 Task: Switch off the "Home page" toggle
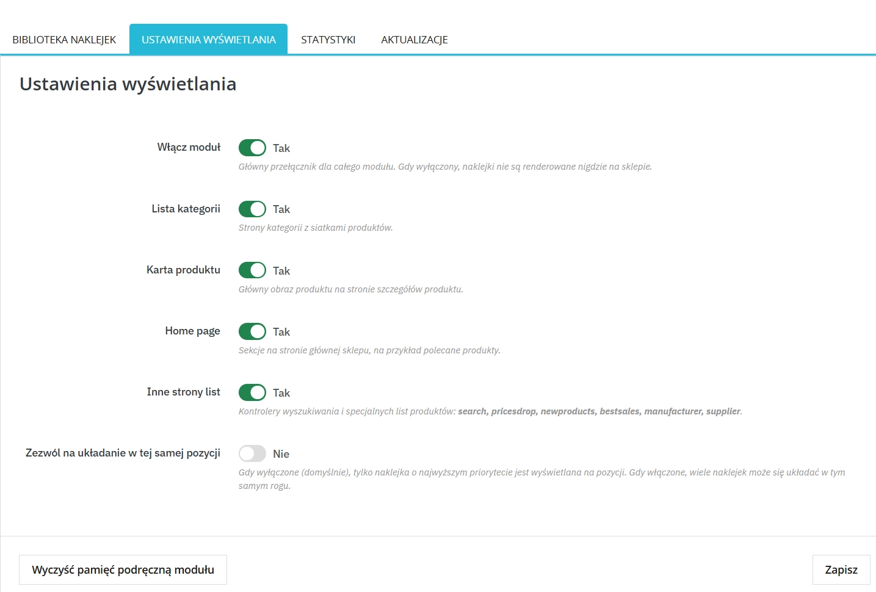(x=252, y=331)
